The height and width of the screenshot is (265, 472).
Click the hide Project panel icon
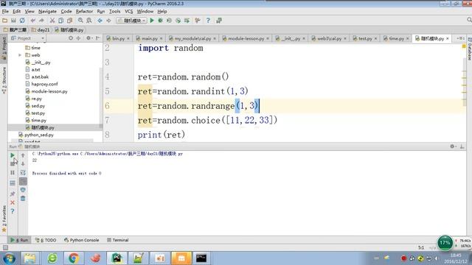97,38
